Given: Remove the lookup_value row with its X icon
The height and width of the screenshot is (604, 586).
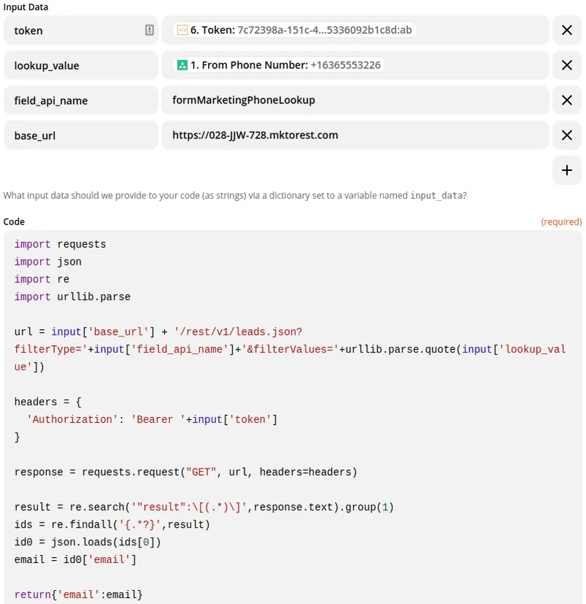Looking at the screenshot, I should coord(566,65).
